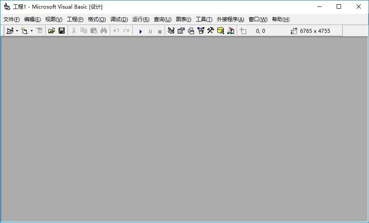Click the Add Standard EXE Project icon
Viewport: 369px width, 223px height.
tap(10, 31)
